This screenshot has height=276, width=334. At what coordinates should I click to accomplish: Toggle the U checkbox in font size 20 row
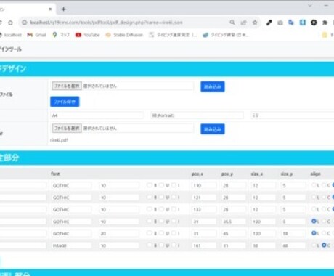[161, 233]
